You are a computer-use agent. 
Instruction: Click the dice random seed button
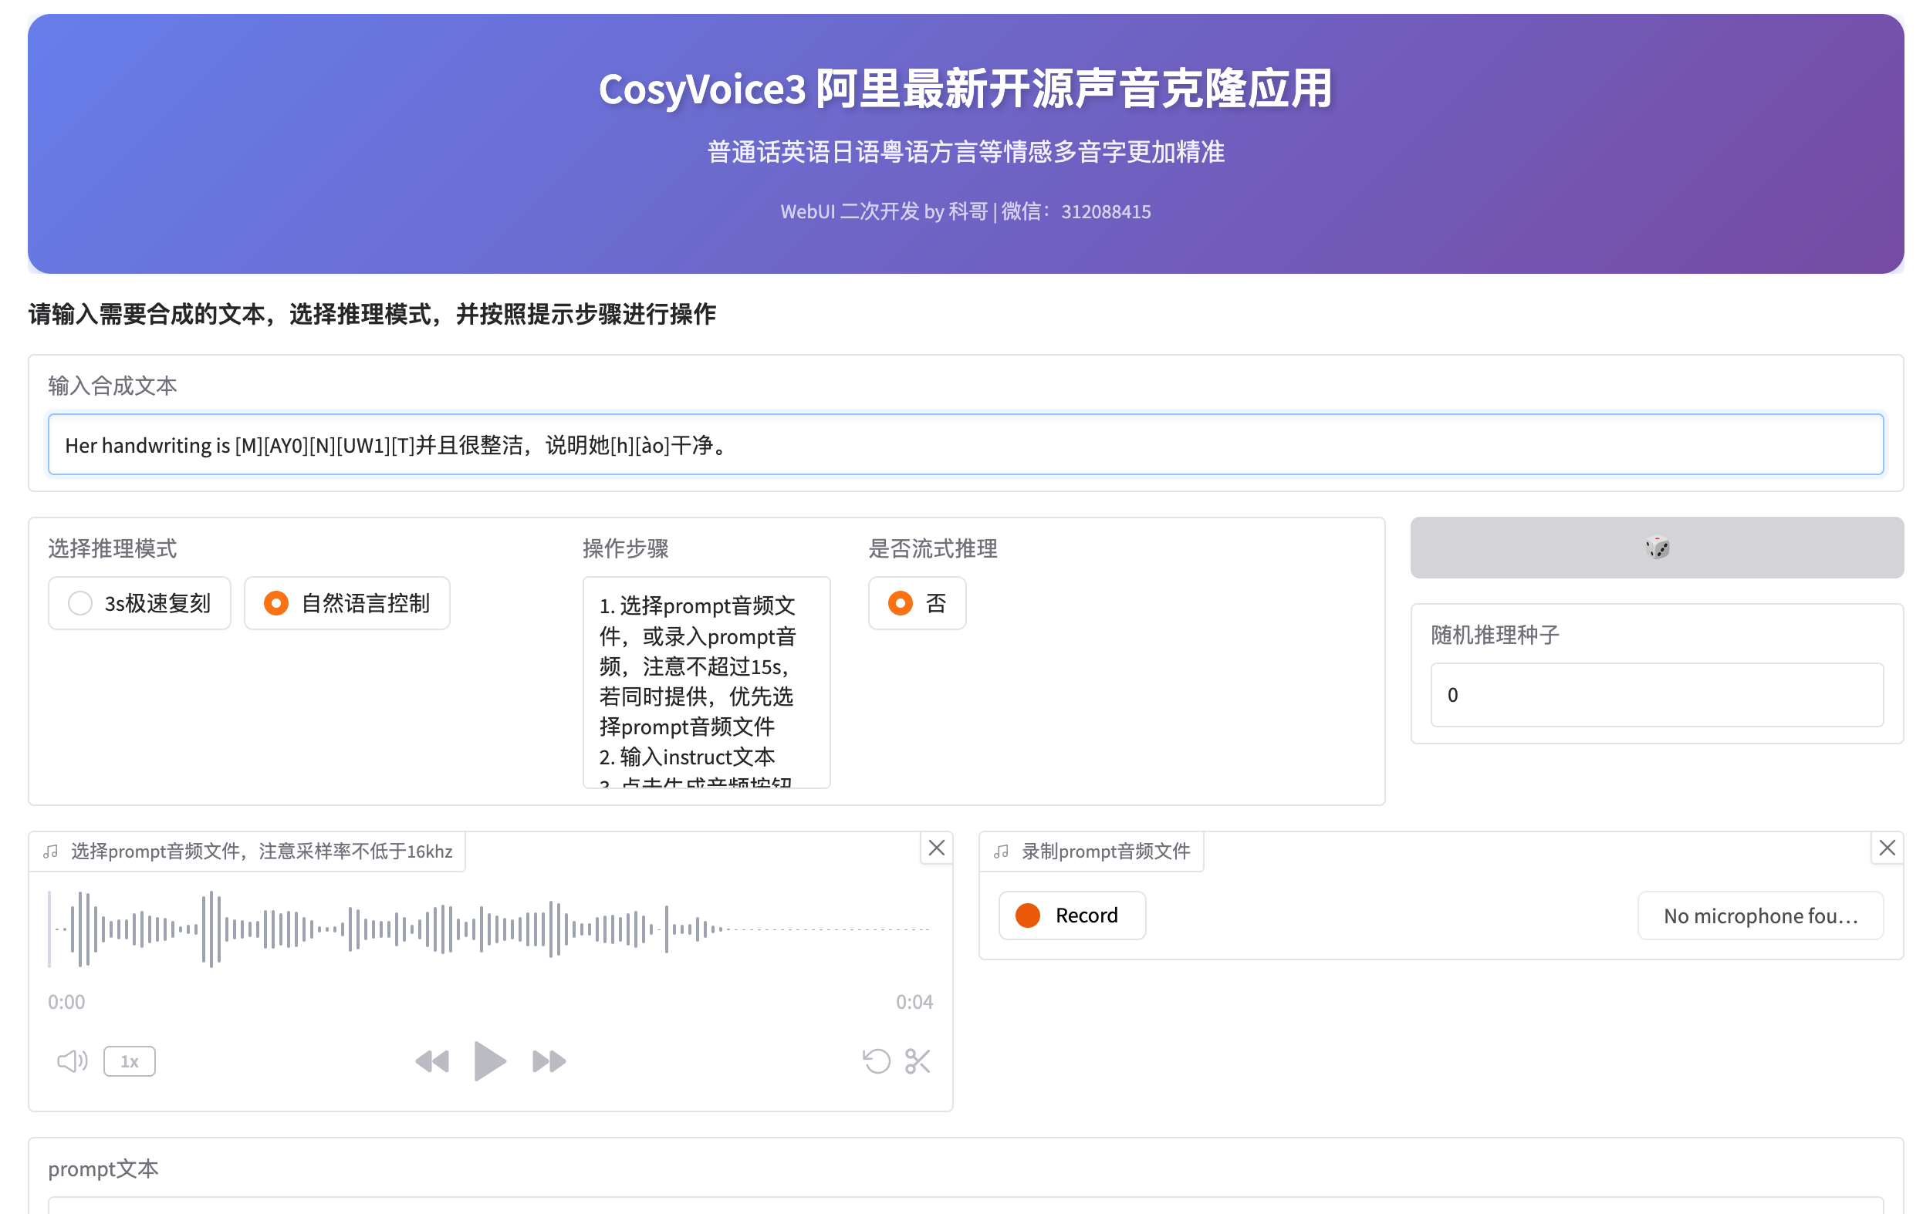tap(1656, 548)
